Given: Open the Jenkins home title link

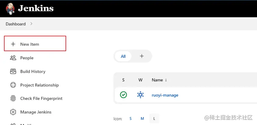Looking at the screenshot, I should (x=36, y=8).
